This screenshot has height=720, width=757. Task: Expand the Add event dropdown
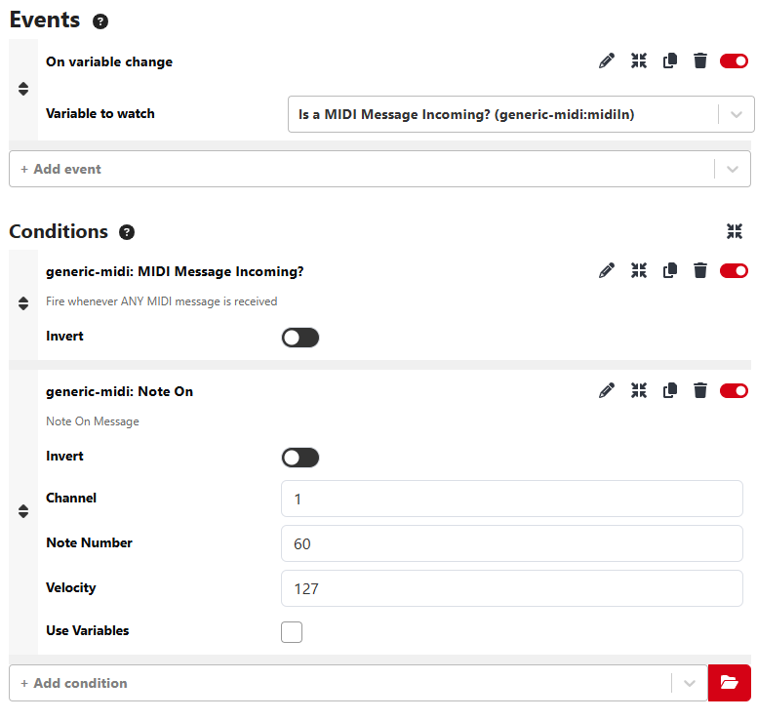(x=733, y=169)
